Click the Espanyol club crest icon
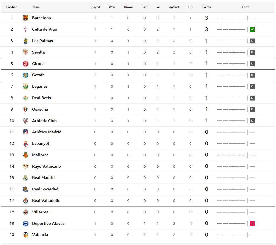The width and height of the screenshot is (276, 245). pos(25,144)
